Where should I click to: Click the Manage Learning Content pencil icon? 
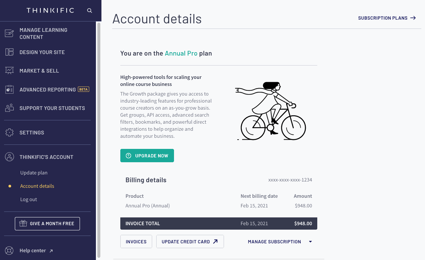pyautogui.click(x=9, y=33)
